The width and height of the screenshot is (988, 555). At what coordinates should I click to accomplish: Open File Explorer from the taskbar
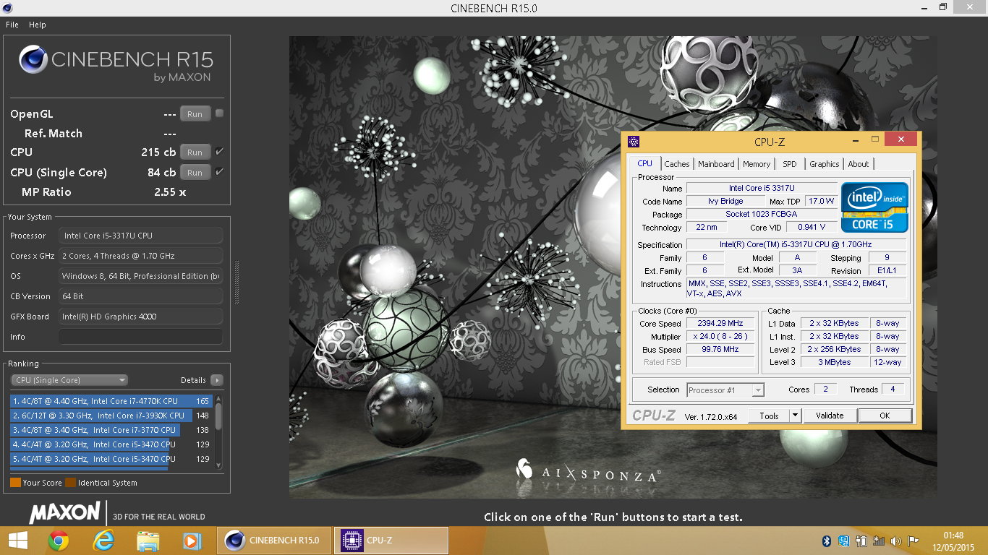[148, 541]
